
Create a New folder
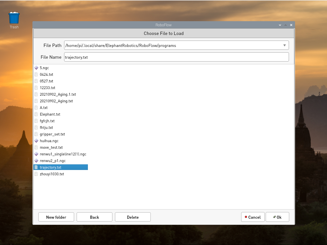pos(56,217)
